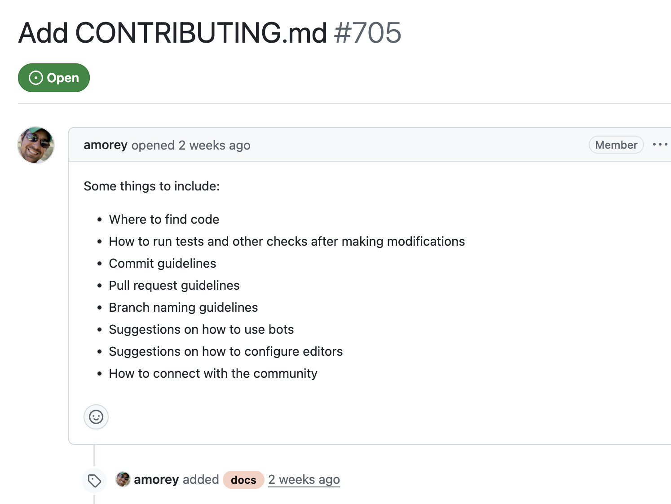Click the "Commit guidelines" list item

coord(163,263)
